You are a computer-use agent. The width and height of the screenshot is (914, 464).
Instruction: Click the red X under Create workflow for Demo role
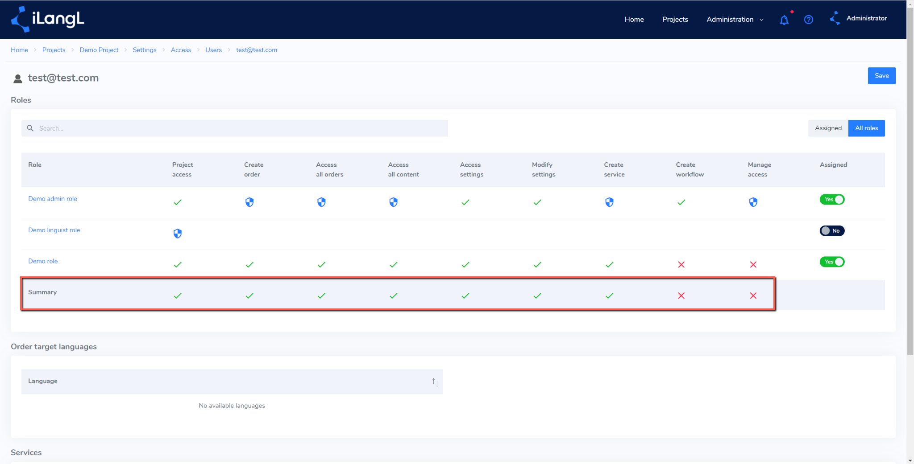point(681,265)
